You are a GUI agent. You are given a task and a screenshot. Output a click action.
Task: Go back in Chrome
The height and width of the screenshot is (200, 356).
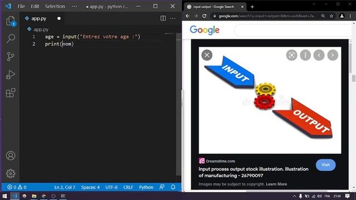coord(187,16)
